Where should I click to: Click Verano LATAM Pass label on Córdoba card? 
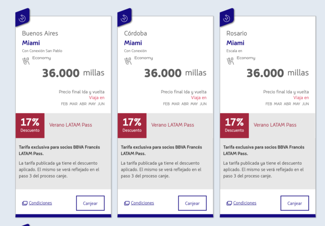[173, 125]
